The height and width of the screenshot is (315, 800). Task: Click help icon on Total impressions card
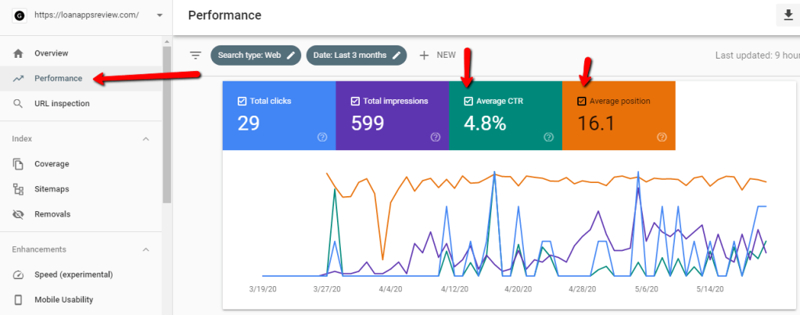coord(436,137)
